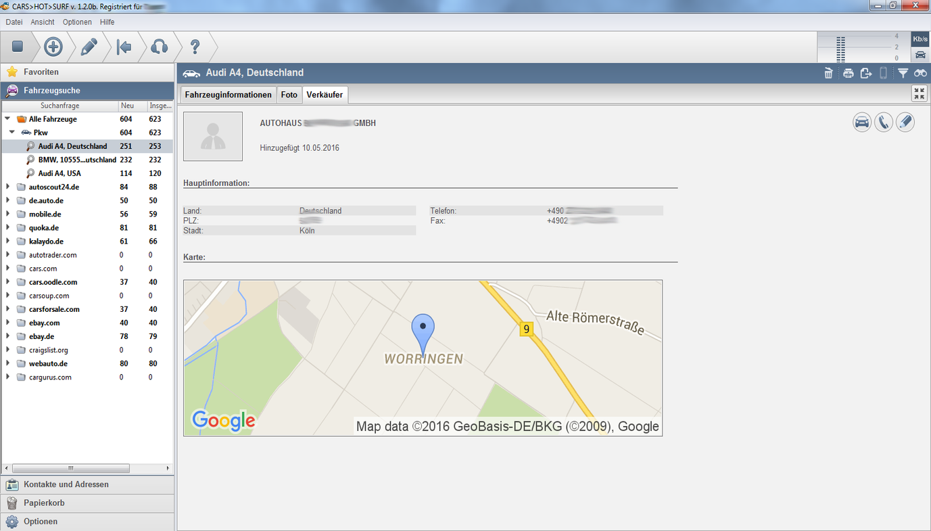Screen dimensions: 931x531
Task: Select the ebay.com folder row
Action: (x=87, y=323)
